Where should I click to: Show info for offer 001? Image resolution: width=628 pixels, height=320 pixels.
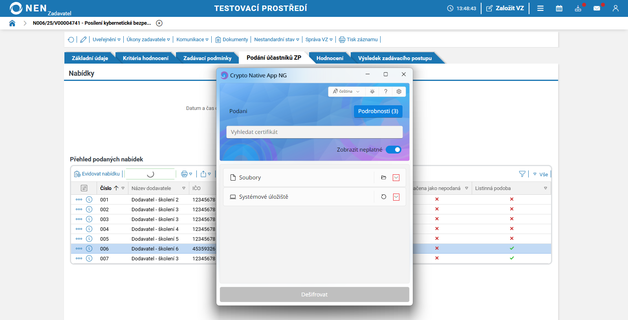89,199
